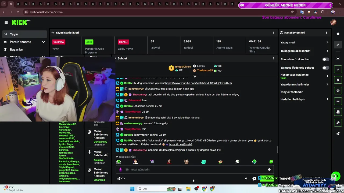
Task: Toggle Yalnızca ifadelerle sohbet switch
Action: [326, 68]
